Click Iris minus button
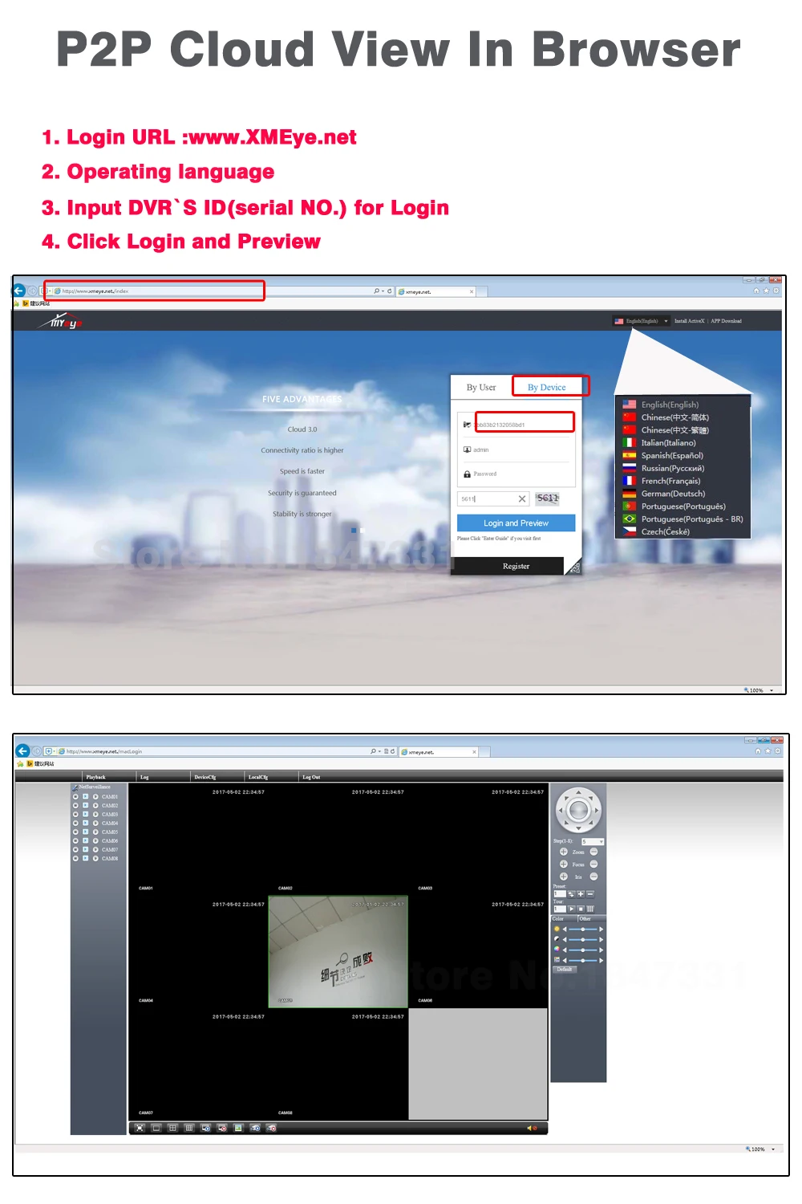Viewport: 802px width, 1204px height. pos(593,877)
